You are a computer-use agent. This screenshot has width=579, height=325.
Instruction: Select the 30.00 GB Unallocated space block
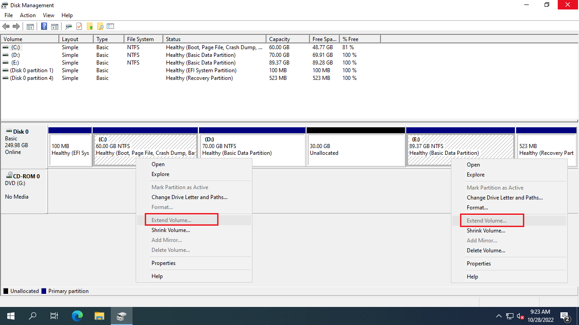tap(356, 150)
